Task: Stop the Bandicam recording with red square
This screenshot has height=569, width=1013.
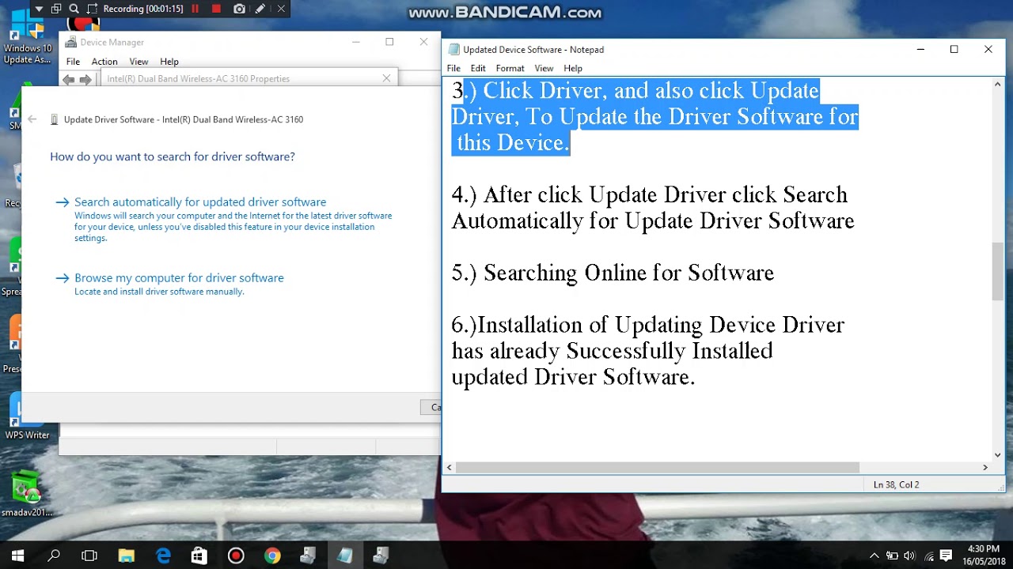Action: (217, 9)
